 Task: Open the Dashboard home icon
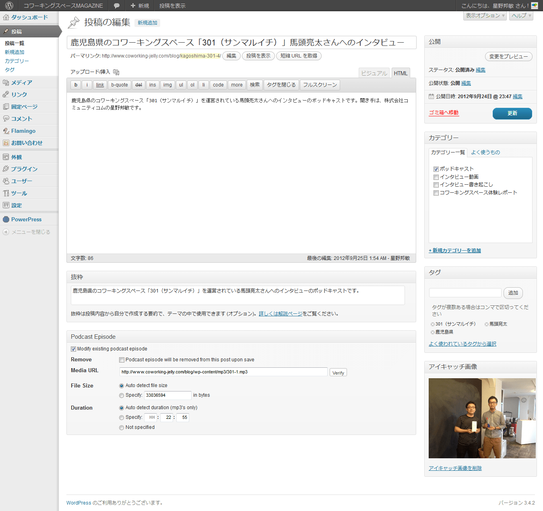pos(6,17)
